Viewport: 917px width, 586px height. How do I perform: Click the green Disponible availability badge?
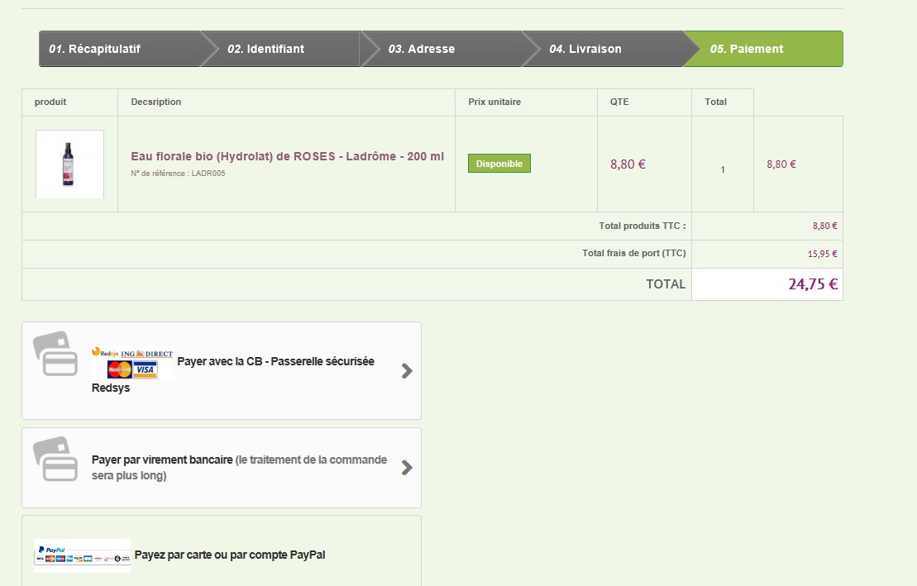point(499,164)
